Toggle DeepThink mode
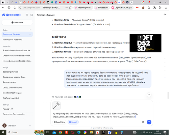This screenshot has height=135, width=169. 59,122
